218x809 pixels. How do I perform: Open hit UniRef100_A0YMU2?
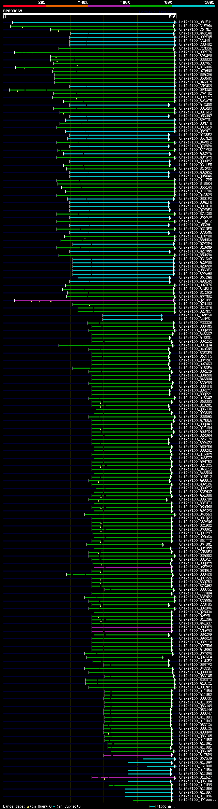(x=196, y=296)
